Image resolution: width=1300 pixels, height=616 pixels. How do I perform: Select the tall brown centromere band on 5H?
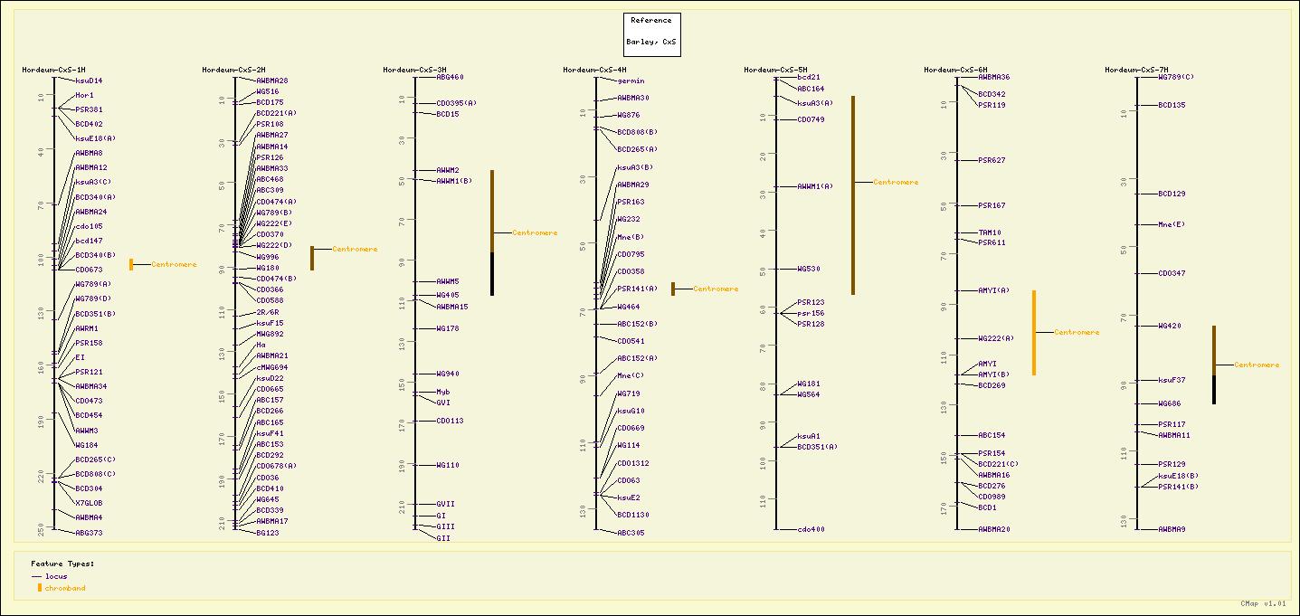(852, 194)
